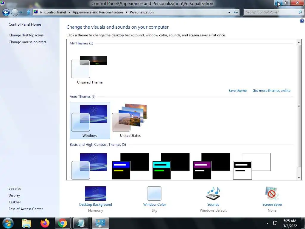
Task: Click the Window Color link
Action: tap(155, 205)
